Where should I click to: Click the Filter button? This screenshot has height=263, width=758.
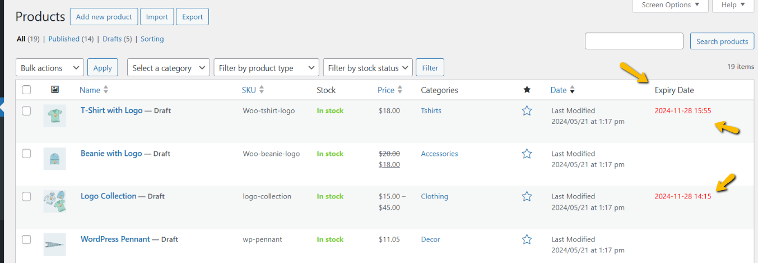pos(430,68)
